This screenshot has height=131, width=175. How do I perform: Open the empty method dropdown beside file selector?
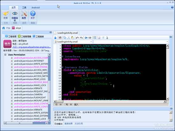point(131,42)
